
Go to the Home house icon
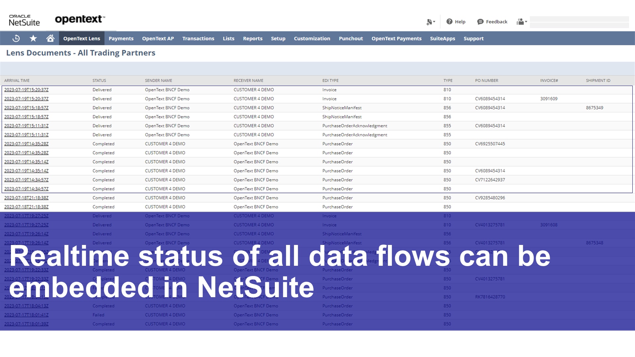click(x=50, y=38)
